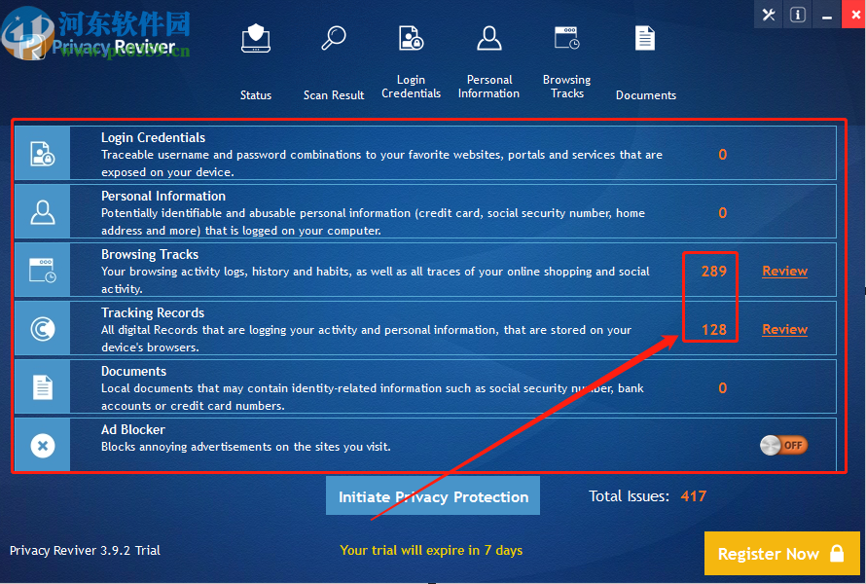This screenshot has height=584, width=866.
Task: Click the Documents row icon
Action: point(43,387)
